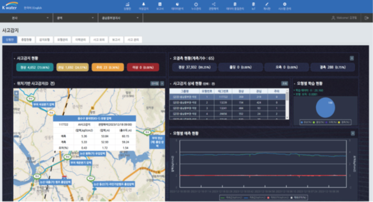Click the yellow 관심 1,692 status badge
The image size is (373, 202).
(72, 67)
